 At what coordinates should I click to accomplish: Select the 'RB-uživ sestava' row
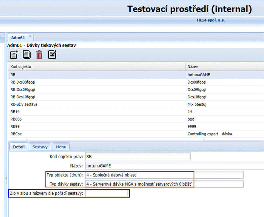tap(87, 104)
